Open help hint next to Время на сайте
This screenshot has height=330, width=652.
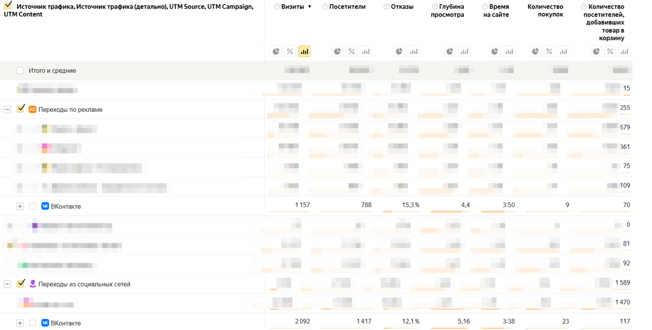tap(485, 7)
